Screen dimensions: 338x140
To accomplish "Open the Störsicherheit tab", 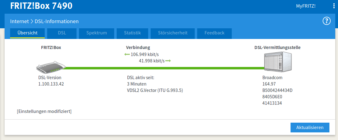I will click(173, 33).
